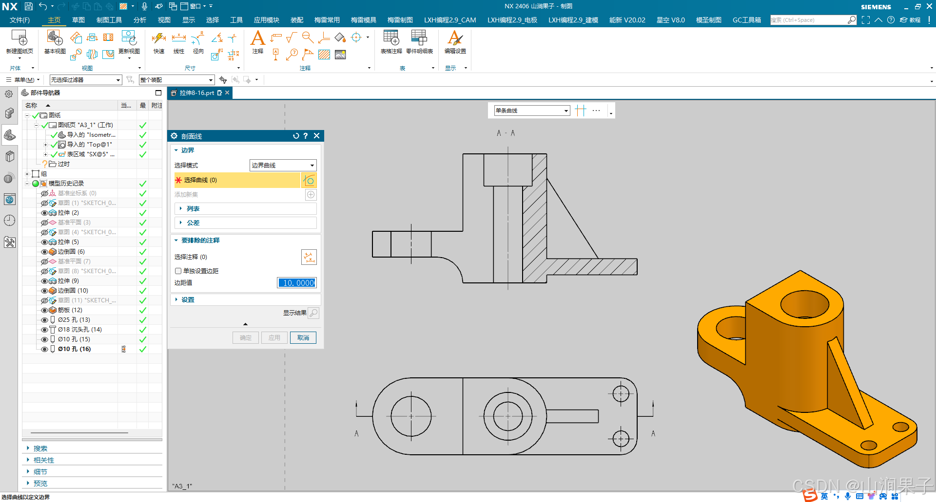Click the datum feature symbol icon

tap(276, 55)
